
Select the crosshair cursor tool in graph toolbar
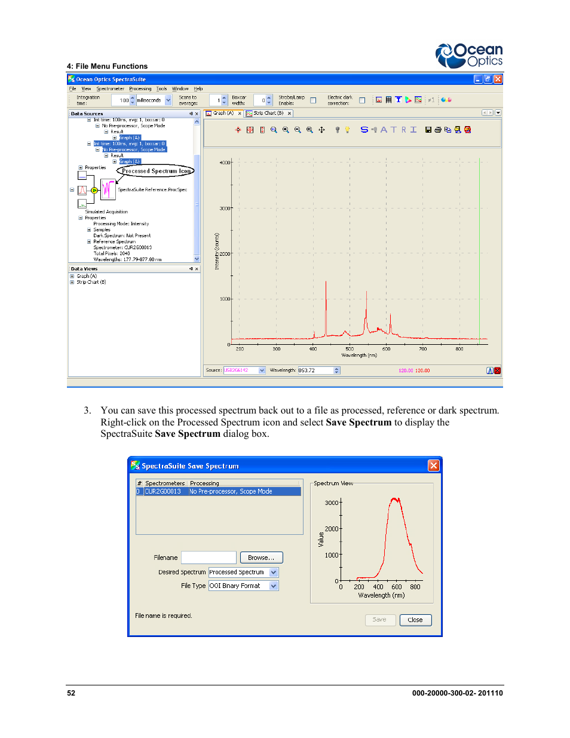(238, 130)
